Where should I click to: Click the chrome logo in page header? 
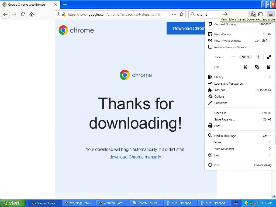tap(76, 30)
